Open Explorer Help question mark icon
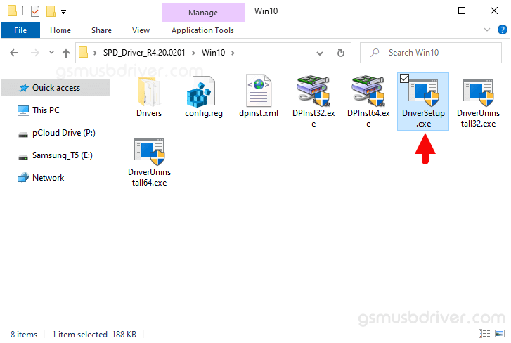 point(502,30)
